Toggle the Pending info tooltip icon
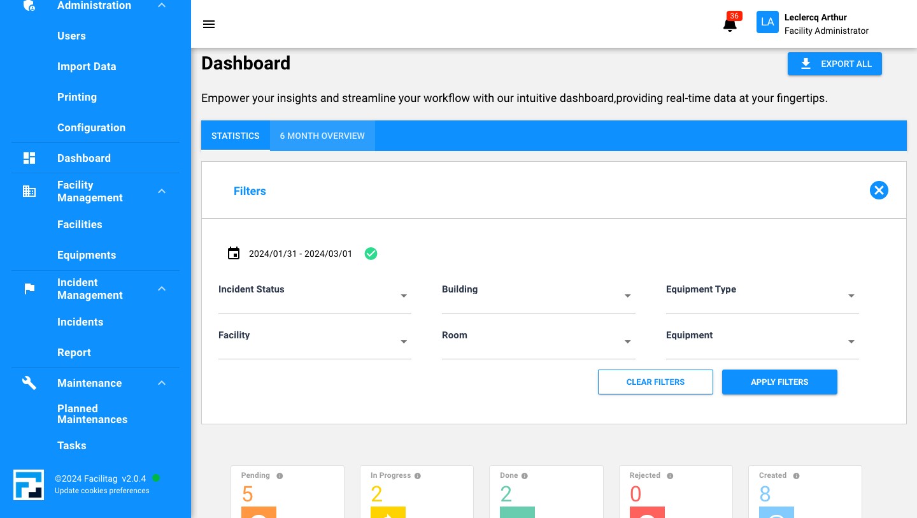 279,475
